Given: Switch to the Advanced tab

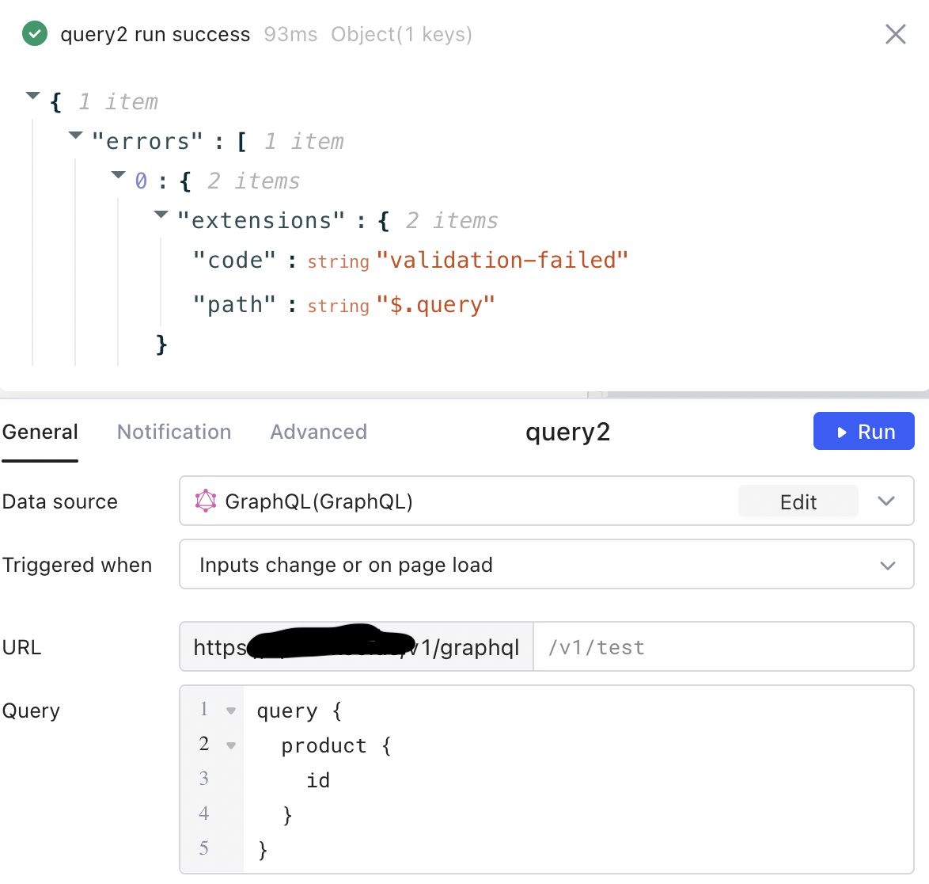Looking at the screenshot, I should 319,431.
